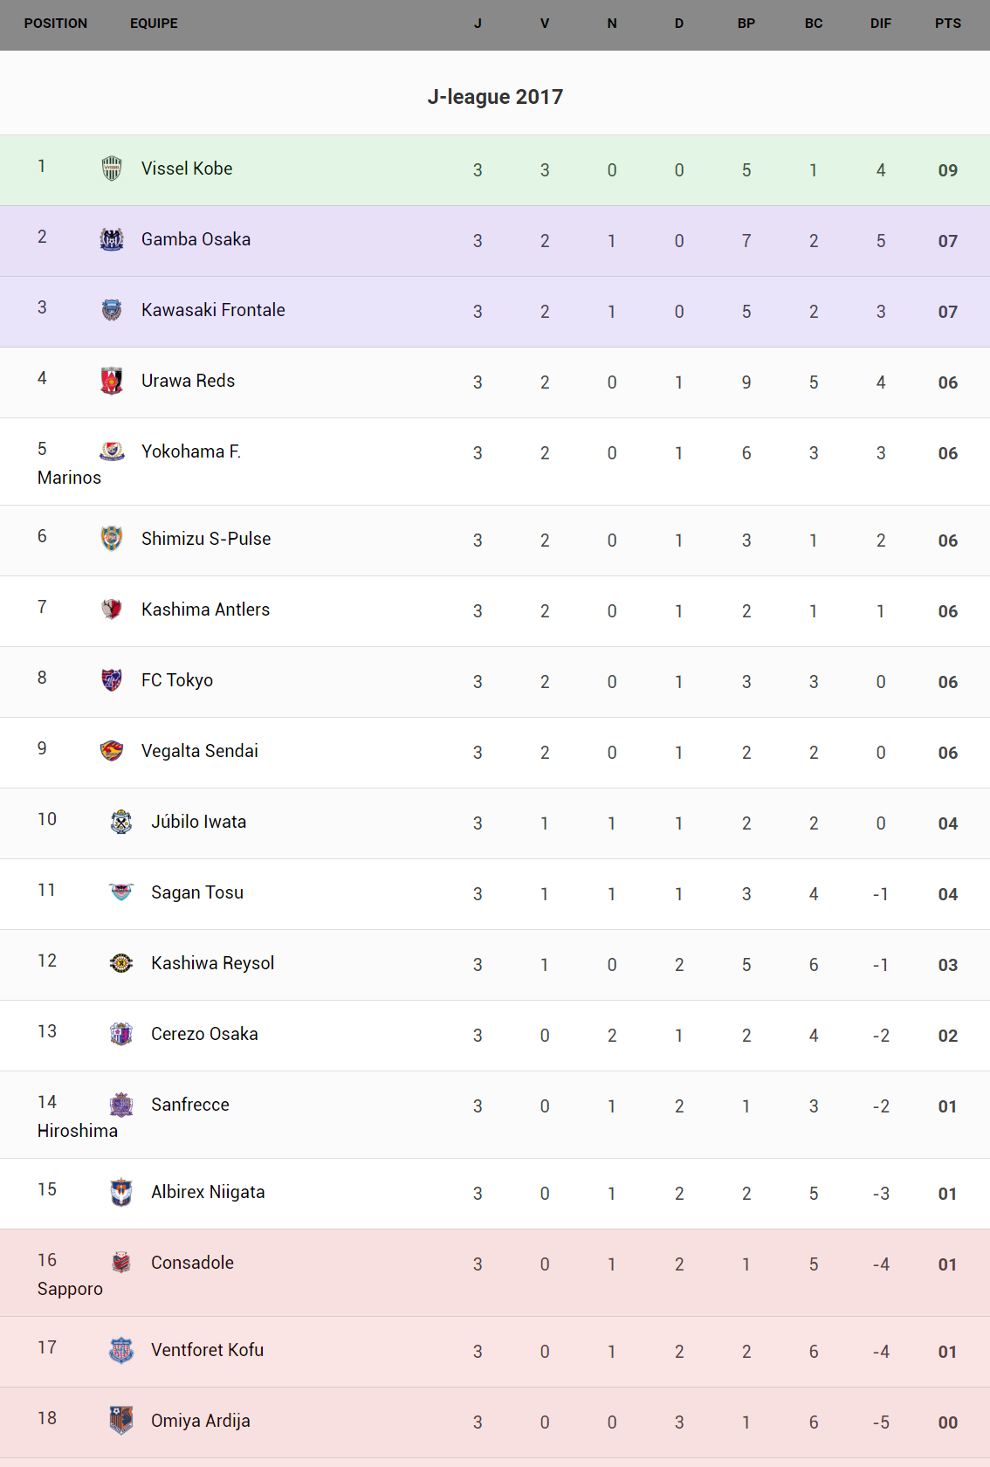The width and height of the screenshot is (990, 1467).
Task: Click the Albirex Niigata logo
Action: click(121, 1191)
